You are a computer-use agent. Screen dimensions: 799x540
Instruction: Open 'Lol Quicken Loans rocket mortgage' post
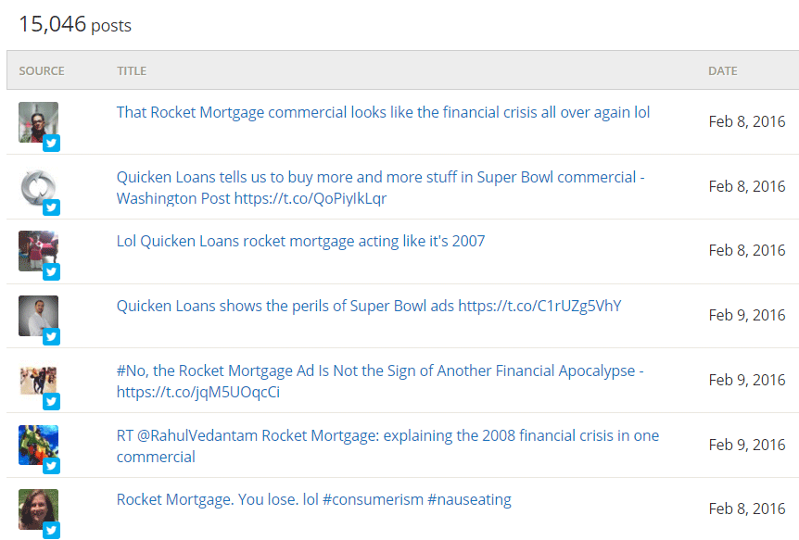[300, 241]
